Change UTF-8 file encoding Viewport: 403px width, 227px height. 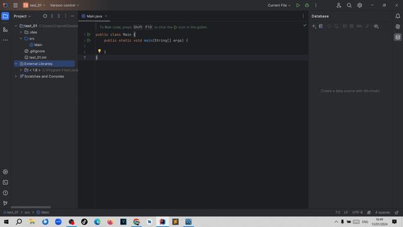358,212
